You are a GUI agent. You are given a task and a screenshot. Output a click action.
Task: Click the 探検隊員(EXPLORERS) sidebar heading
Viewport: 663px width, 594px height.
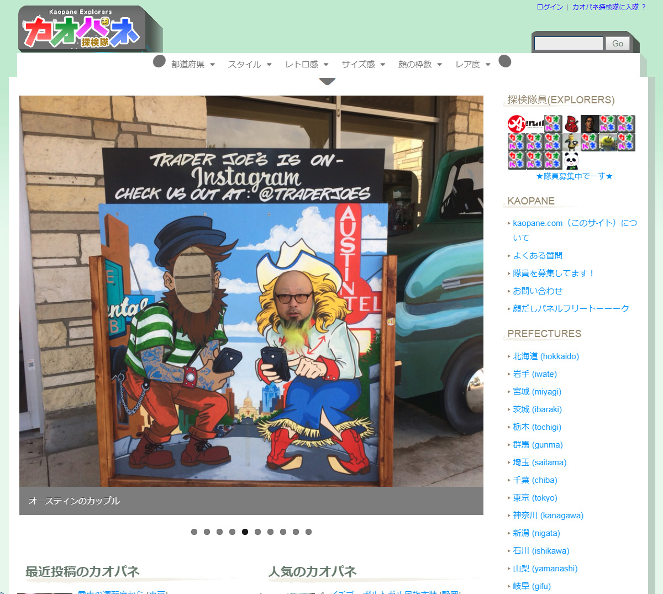click(x=561, y=100)
